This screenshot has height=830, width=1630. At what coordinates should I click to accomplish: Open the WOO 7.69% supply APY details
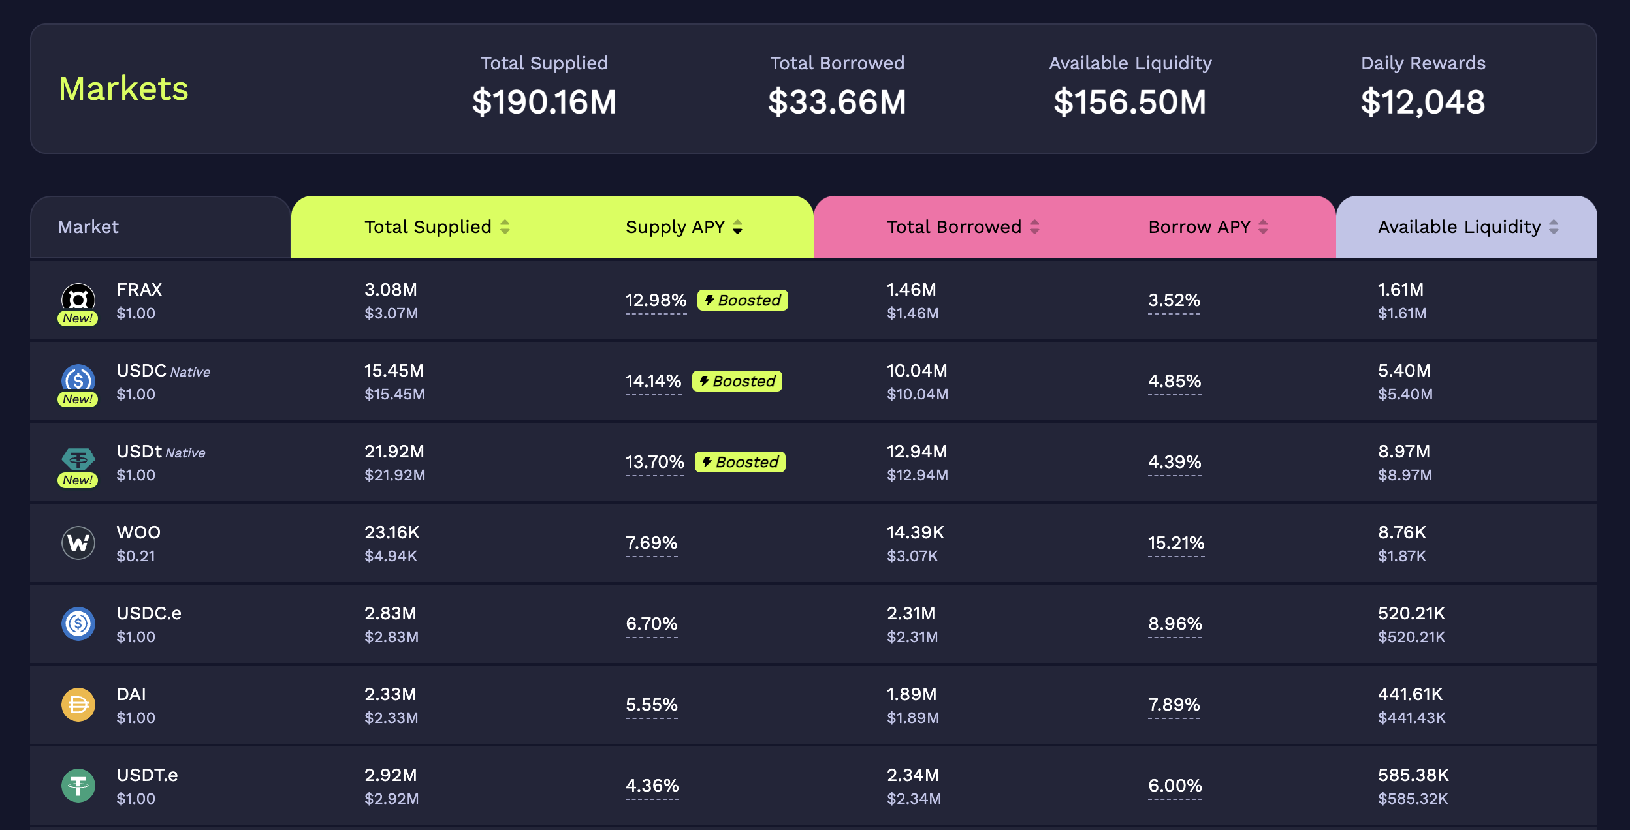[651, 543]
